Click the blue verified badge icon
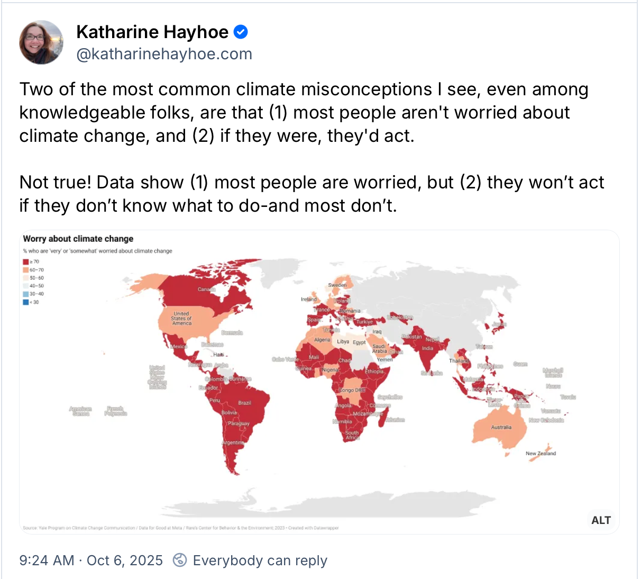 click(x=241, y=32)
